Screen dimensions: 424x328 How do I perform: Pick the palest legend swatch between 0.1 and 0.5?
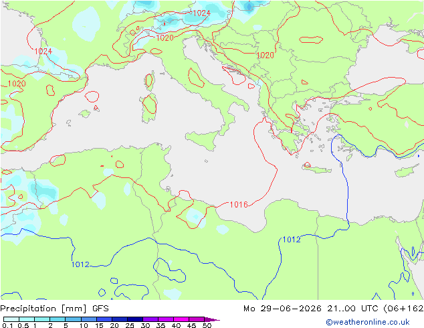click(x=11, y=319)
